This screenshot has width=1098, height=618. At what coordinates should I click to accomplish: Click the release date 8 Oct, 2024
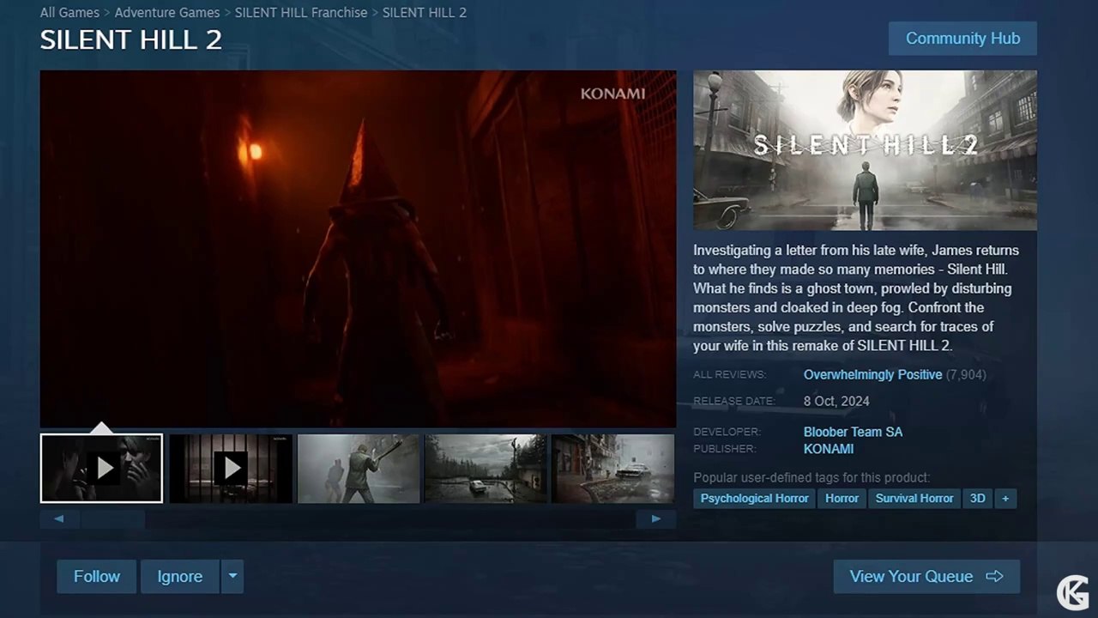[x=836, y=401]
